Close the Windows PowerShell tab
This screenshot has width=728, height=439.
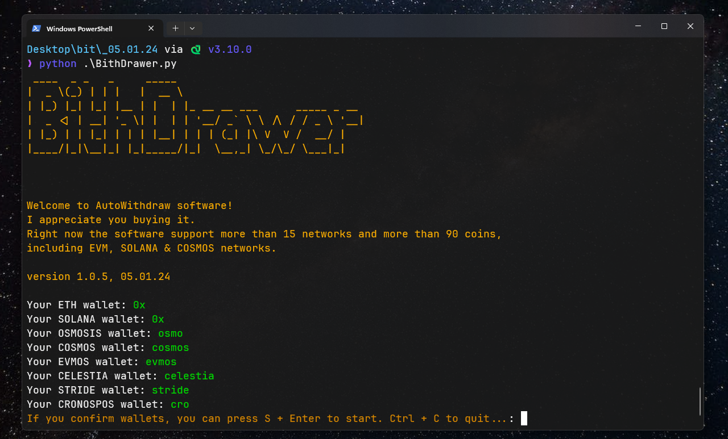(x=151, y=28)
